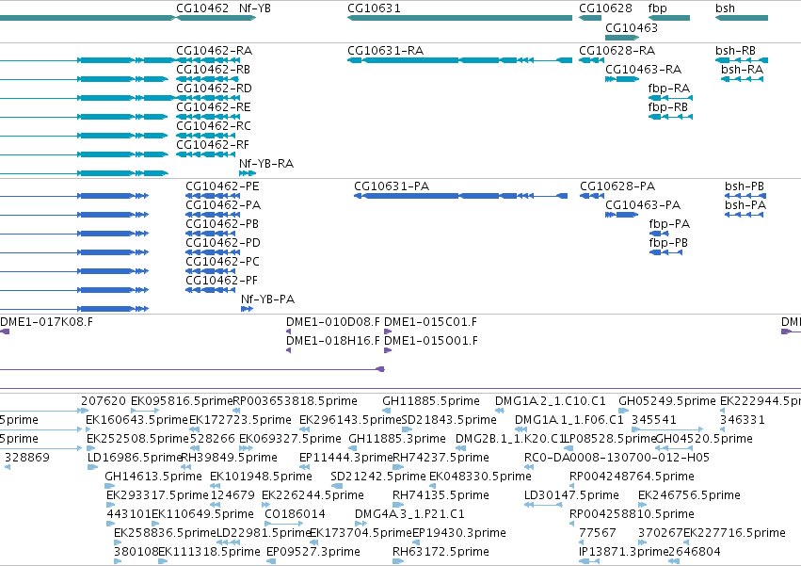Open clone RC0-DA0008-130700-012-H05
Viewport: 801px width, 566px height.
[x=617, y=458]
